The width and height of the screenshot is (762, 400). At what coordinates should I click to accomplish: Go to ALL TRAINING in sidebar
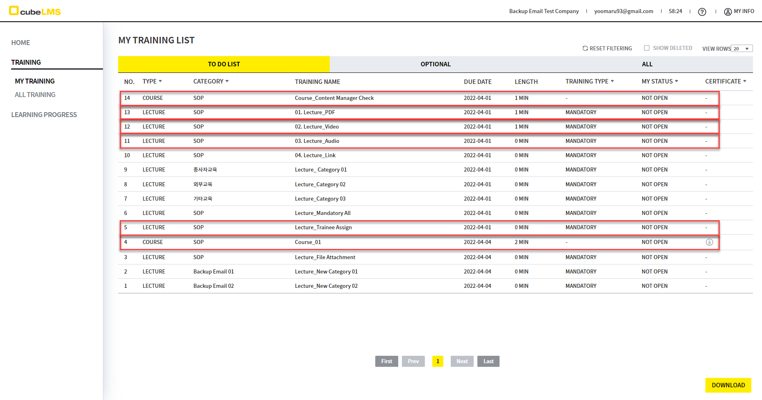tap(35, 95)
